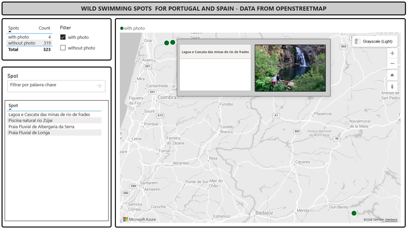Open the Grayscale (Light) basemap selector

[375, 41]
